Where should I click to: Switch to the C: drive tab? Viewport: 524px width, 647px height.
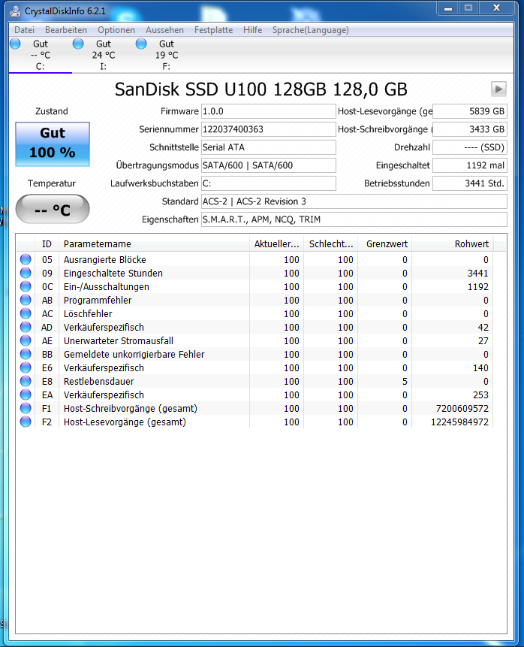[41, 55]
